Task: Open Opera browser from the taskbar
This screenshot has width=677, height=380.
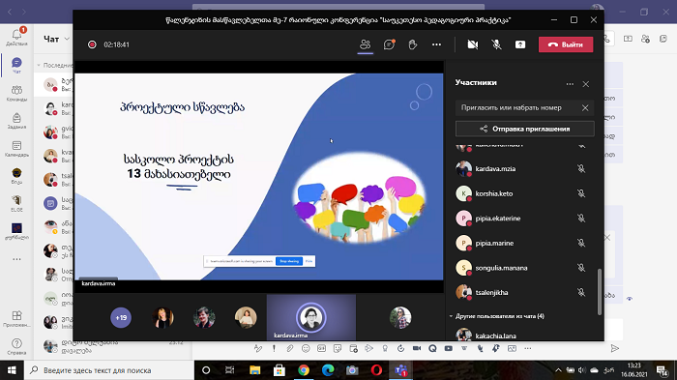Action: tap(376, 370)
